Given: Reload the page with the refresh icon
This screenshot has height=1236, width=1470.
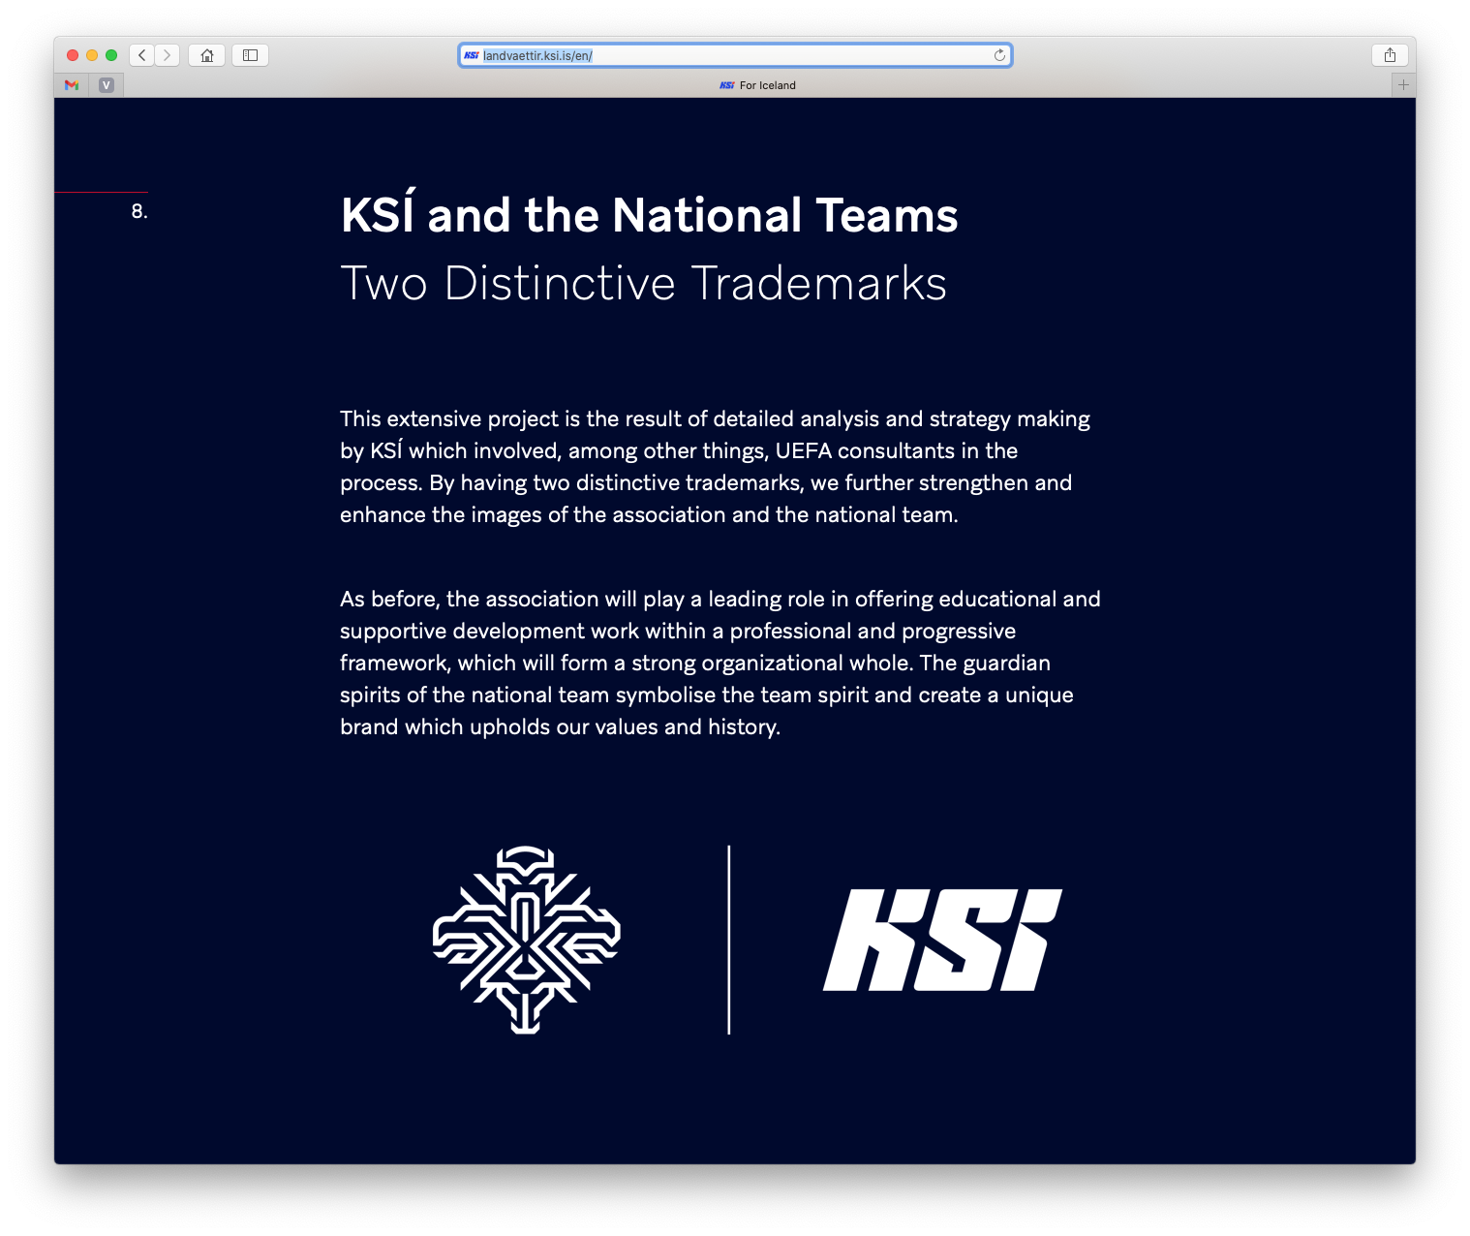Looking at the screenshot, I should (x=999, y=55).
